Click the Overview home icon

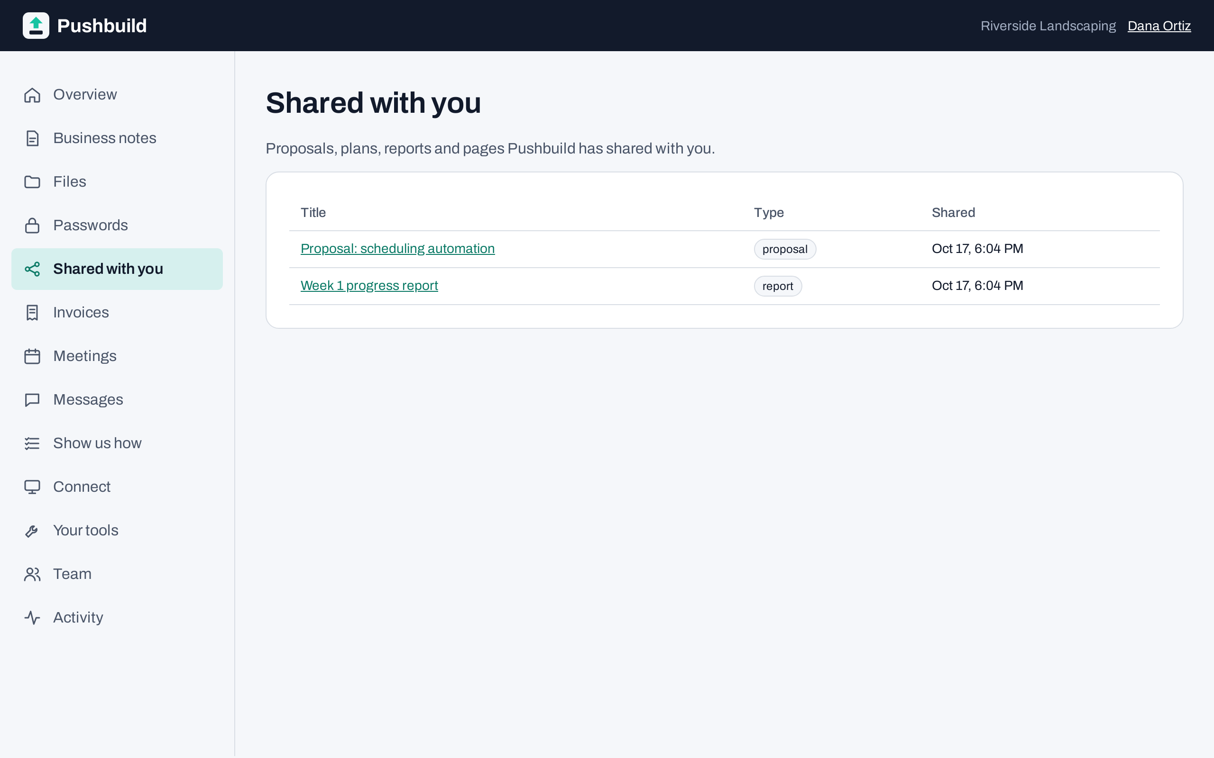[32, 95]
